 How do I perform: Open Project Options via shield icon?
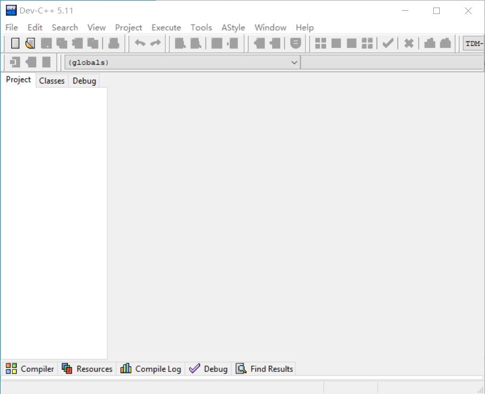[295, 43]
